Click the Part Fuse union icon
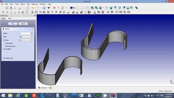The width and height of the screenshot is (174, 98). click(81, 12)
